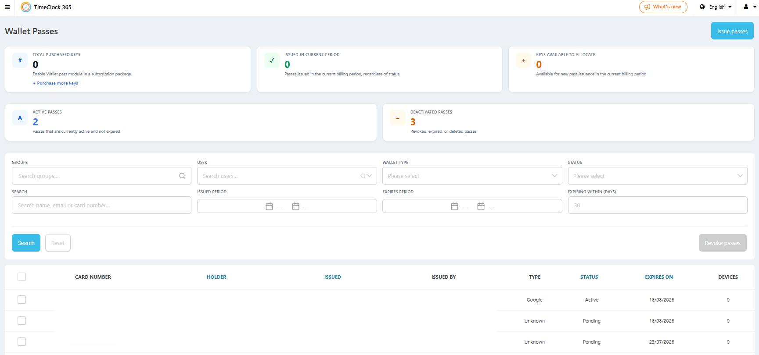759x355 pixels.
Task: Sort table by Holder column
Action: pyautogui.click(x=216, y=277)
